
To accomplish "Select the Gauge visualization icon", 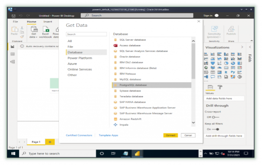I will click(219, 68).
